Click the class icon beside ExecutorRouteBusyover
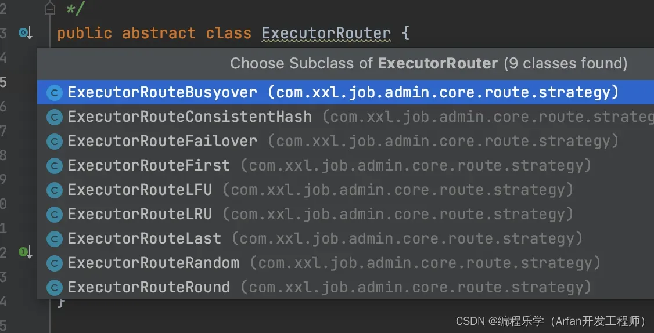Screen dimensions: 654x333 pos(54,92)
